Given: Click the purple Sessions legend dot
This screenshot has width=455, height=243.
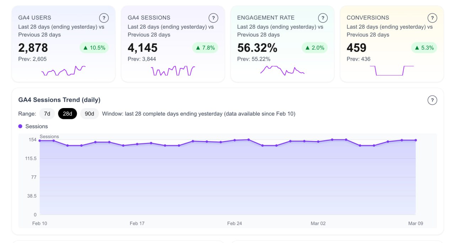Looking at the screenshot, I should point(21,126).
